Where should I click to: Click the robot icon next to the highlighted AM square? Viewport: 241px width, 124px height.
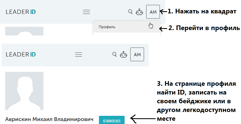coord(139,12)
